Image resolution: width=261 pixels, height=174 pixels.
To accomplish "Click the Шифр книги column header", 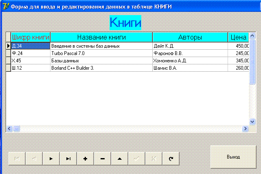I will [31, 37].
